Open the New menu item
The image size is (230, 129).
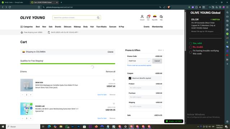click(44, 27)
